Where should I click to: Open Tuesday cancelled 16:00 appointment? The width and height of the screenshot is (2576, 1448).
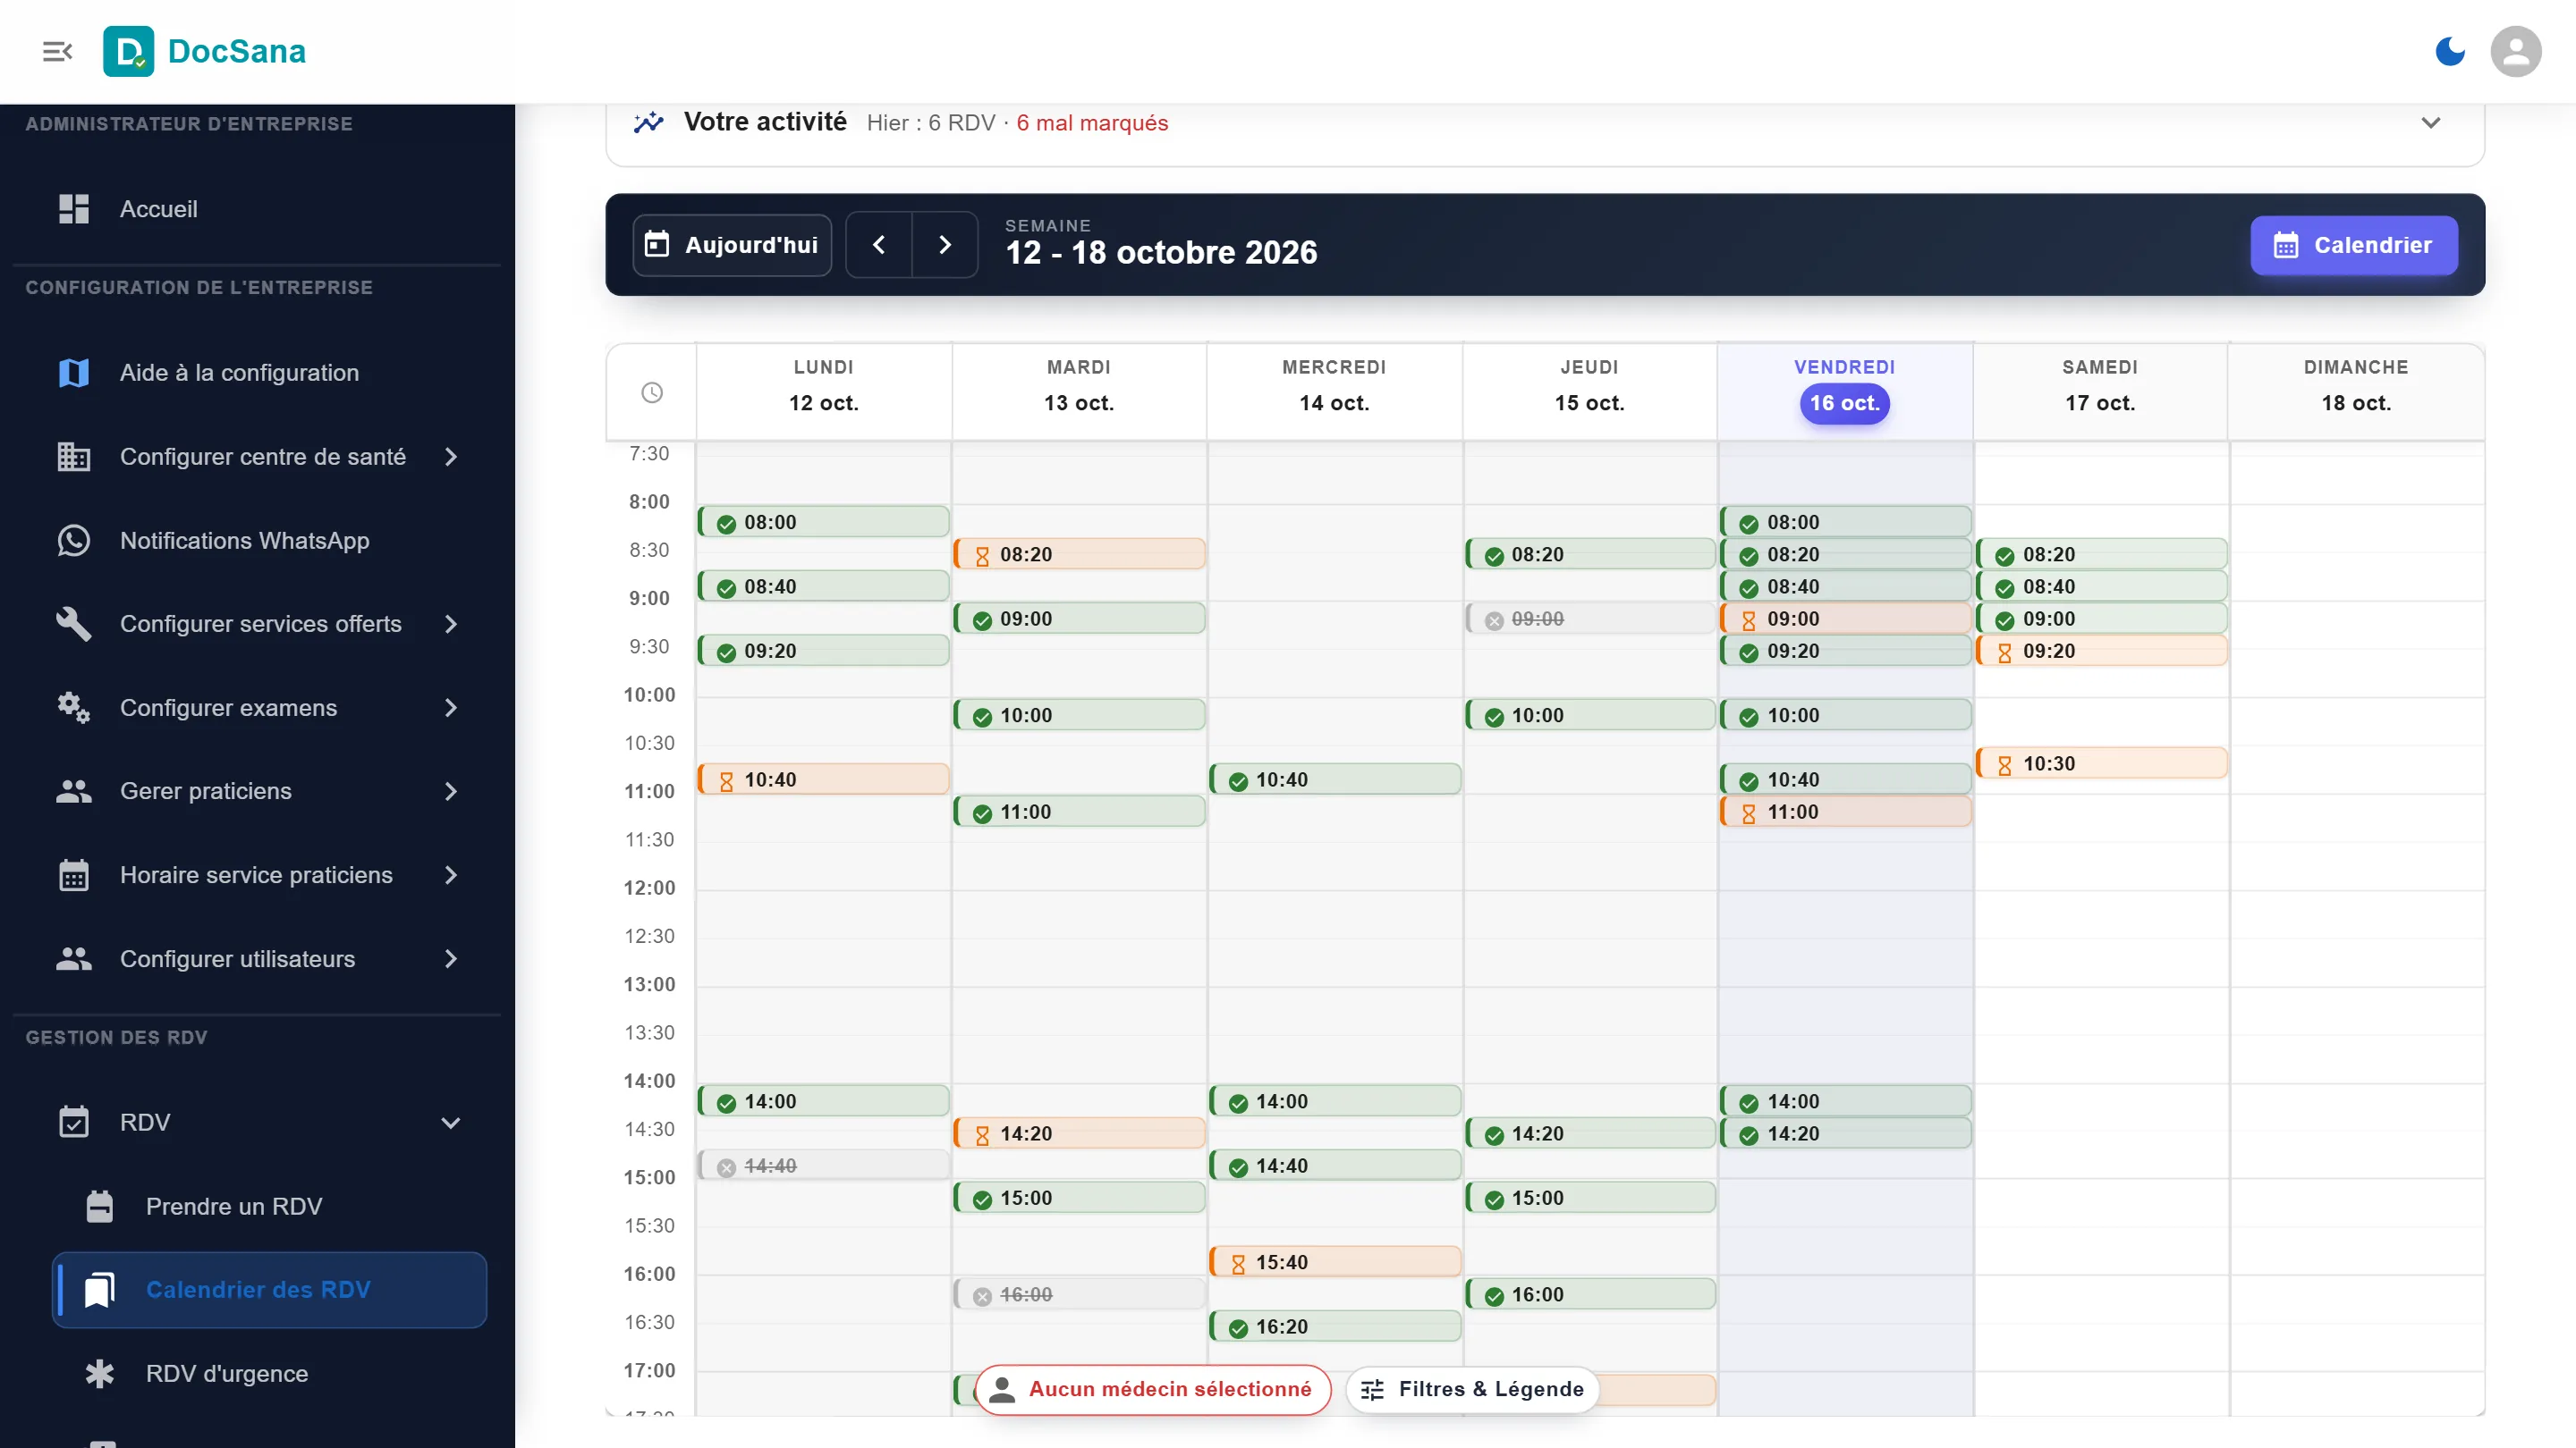coord(1080,1295)
